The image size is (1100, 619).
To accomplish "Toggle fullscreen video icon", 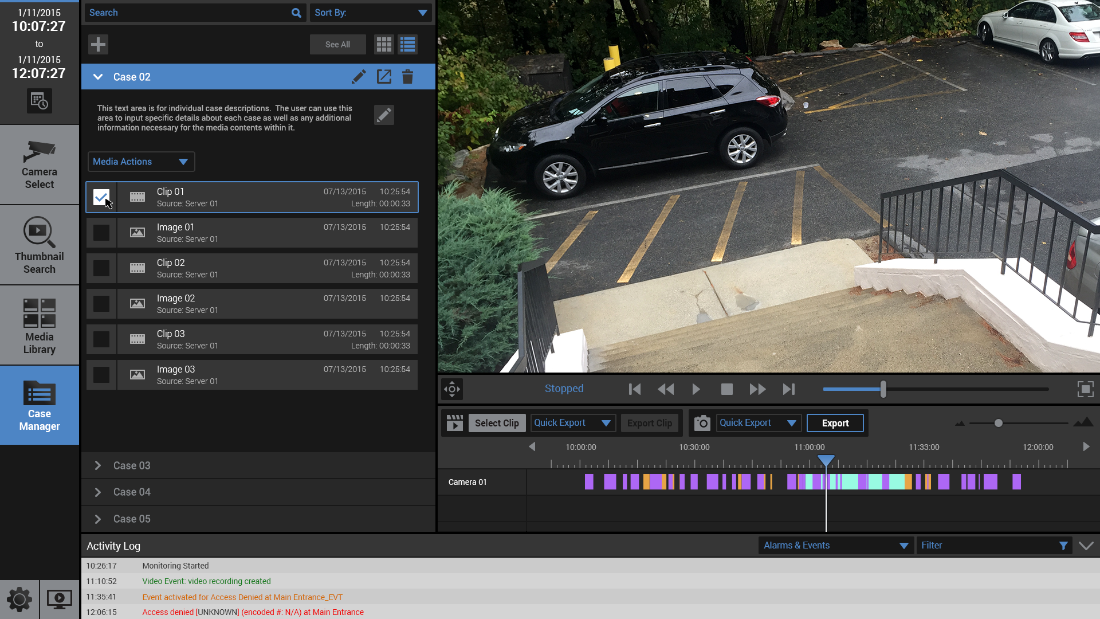I will click(1085, 389).
